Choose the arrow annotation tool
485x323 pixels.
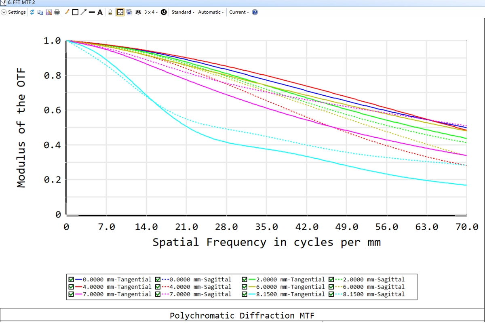(x=83, y=12)
